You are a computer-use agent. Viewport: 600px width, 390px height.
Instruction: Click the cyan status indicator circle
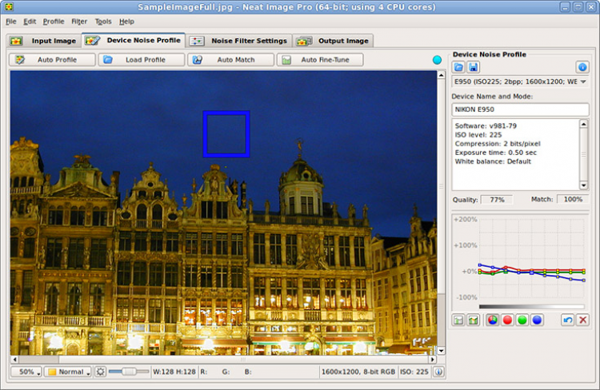(437, 60)
